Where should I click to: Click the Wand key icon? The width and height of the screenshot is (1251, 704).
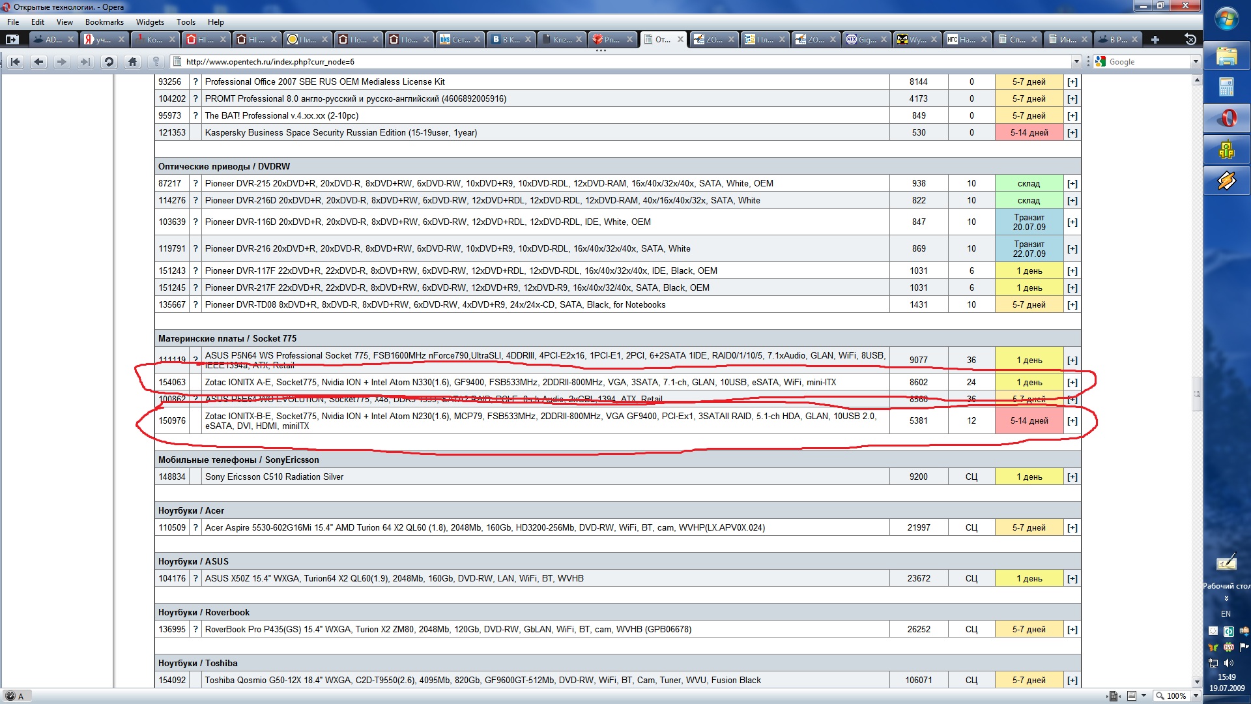(156, 62)
